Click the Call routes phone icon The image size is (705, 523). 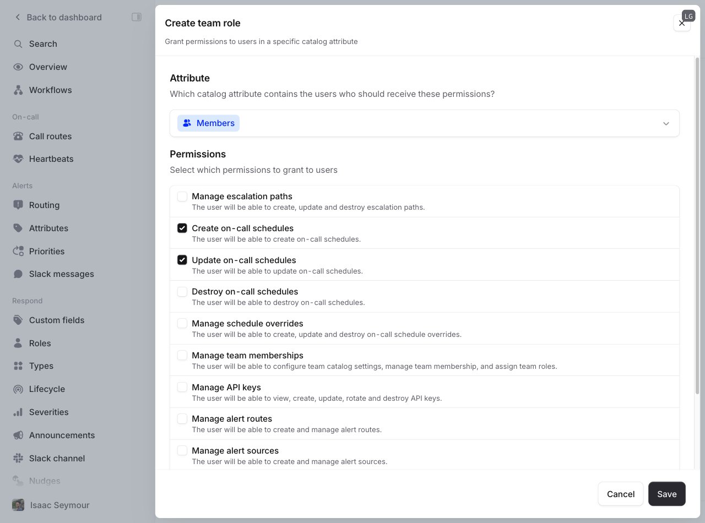pos(18,137)
